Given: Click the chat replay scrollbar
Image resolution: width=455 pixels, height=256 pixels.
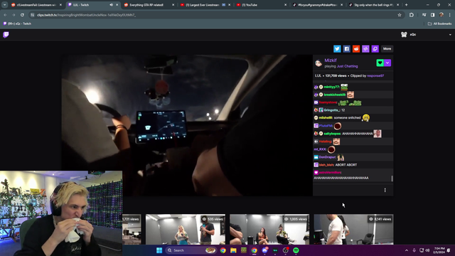Looking at the screenshot, I should coord(392,178).
